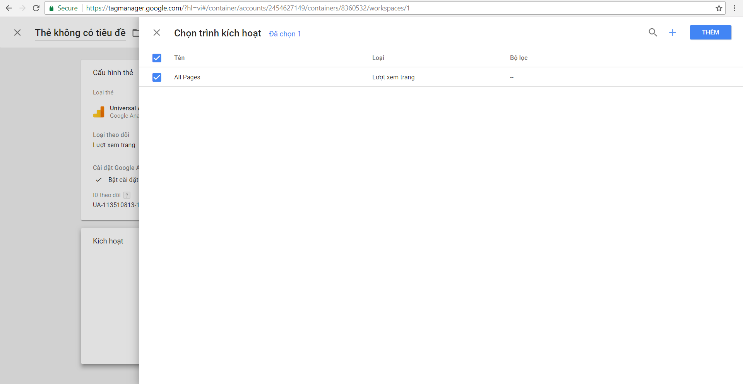Open the Chrome three-dot menu

point(734,8)
